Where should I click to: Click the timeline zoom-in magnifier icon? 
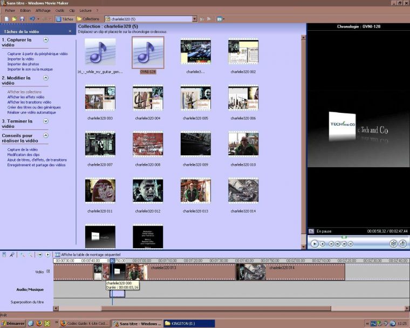pyautogui.click(x=23, y=254)
